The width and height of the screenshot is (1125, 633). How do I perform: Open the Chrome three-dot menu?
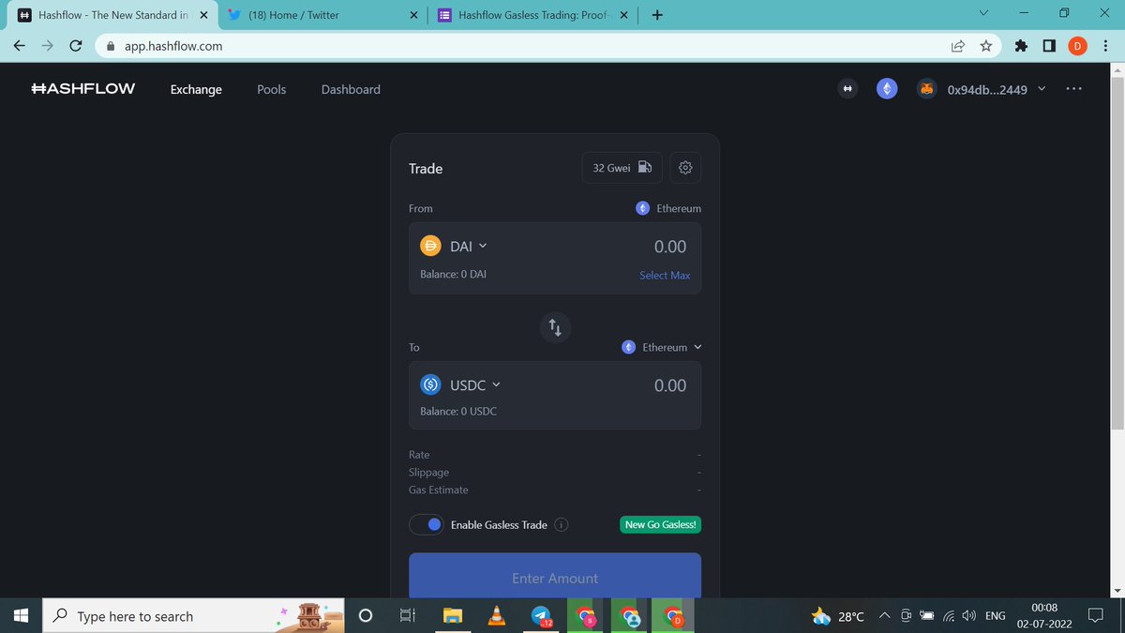pyautogui.click(x=1106, y=45)
